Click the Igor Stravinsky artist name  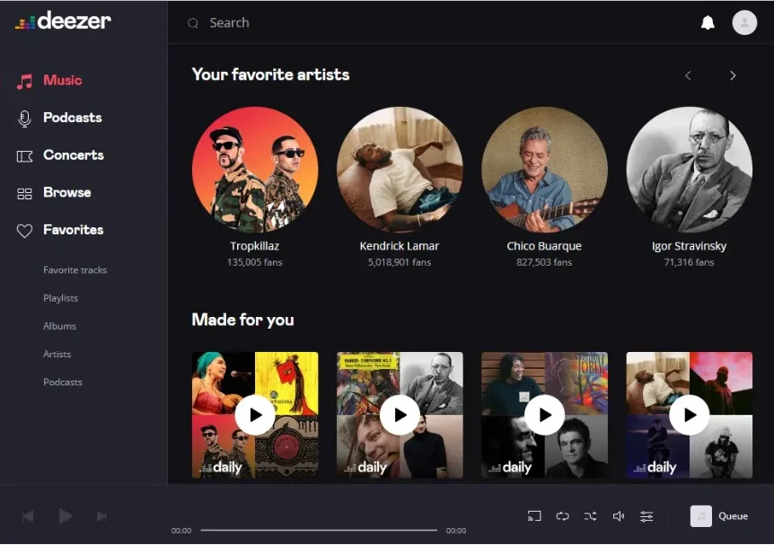(x=689, y=246)
